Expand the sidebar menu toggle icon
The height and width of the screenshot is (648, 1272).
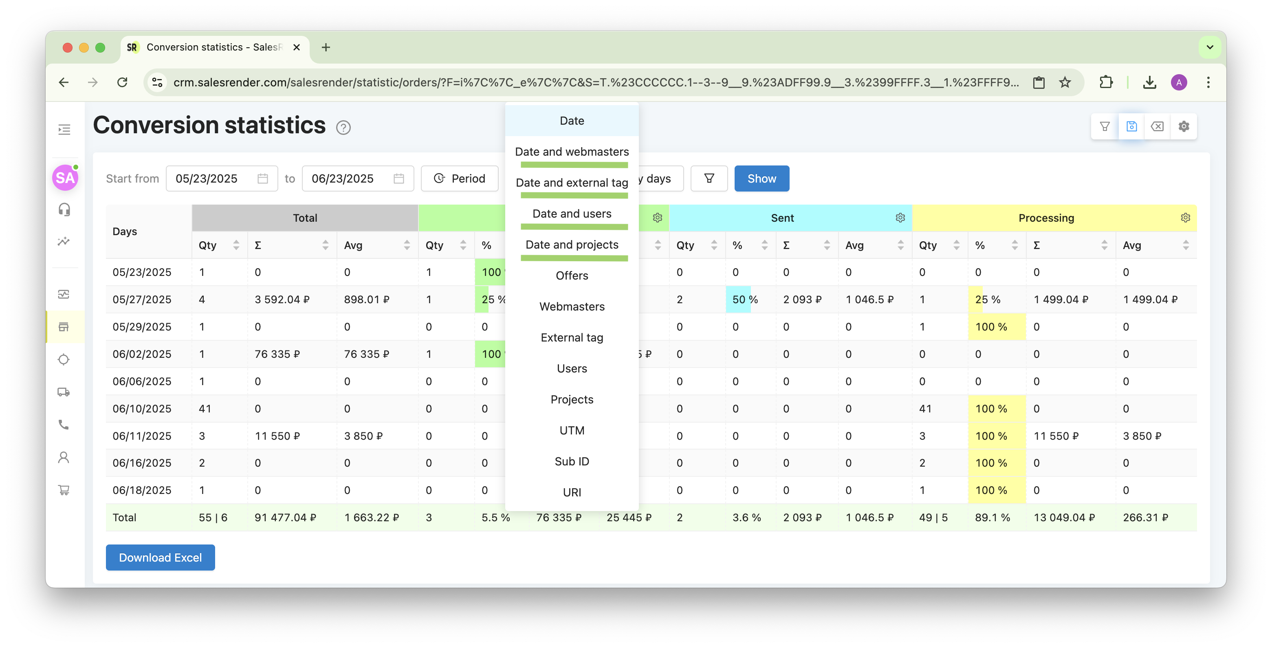click(64, 130)
